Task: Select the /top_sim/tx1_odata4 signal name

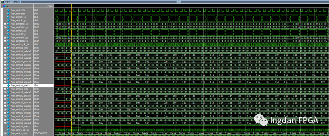Action: click(21, 78)
